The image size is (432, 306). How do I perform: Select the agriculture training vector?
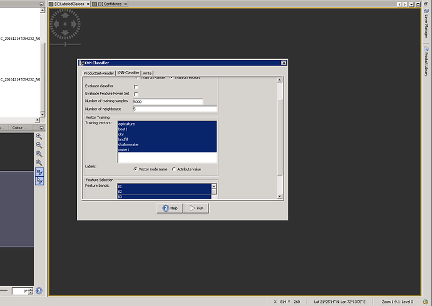(x=167, y=124)
